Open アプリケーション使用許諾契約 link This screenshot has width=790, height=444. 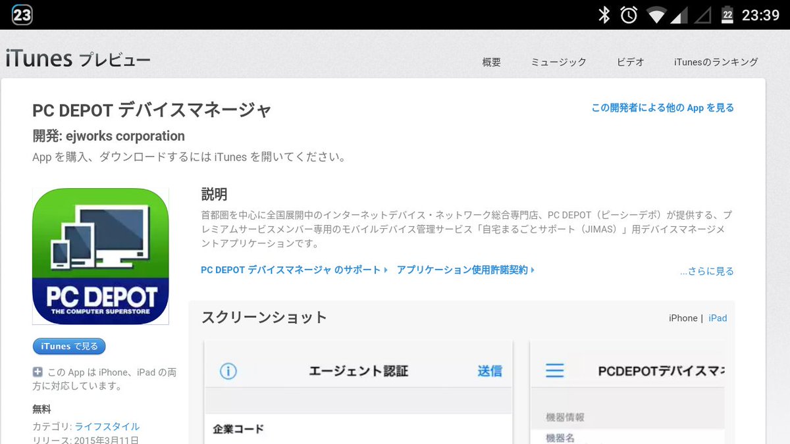466,270
